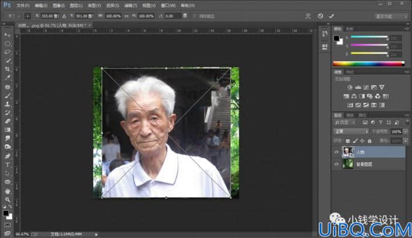Select the Dodge tool
412x238 pixels.
[x=8, y=147]
